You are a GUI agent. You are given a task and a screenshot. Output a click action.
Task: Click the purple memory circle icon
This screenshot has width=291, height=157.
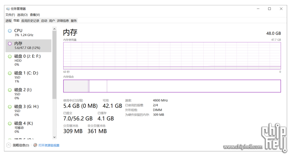tap(10, 44)
